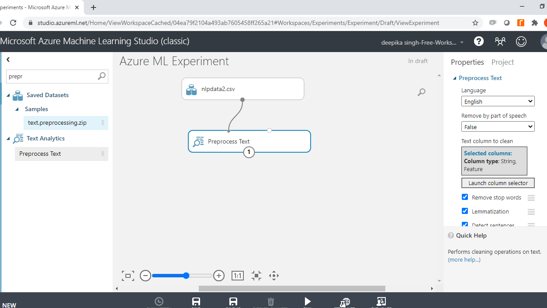Toggle the Detect sentences checkbox
The width and height of the screenshot is (547, 308).
click(465, 224)
